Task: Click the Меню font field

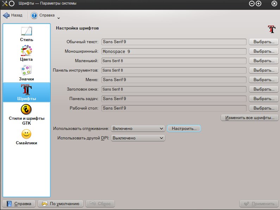Action: tap(174, 80)
